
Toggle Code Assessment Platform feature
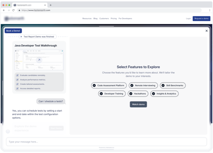pos(109,86)
